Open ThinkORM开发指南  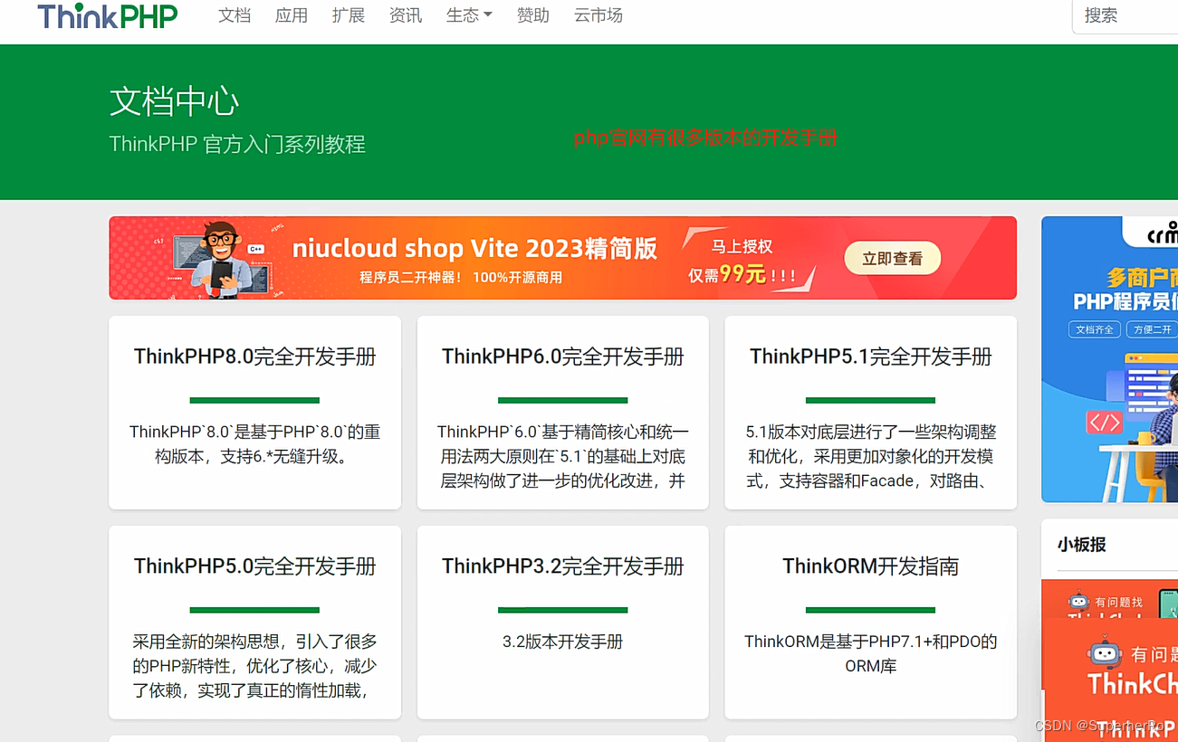(x=870, y=566)
